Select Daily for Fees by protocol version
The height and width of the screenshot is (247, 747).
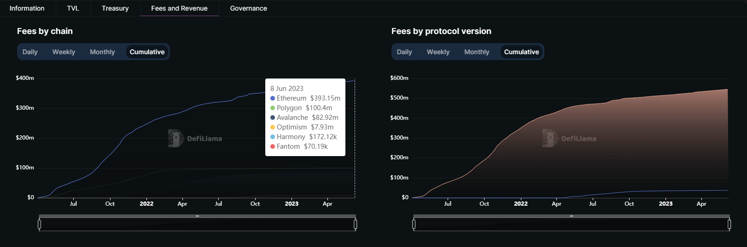[x=404, y=52]
